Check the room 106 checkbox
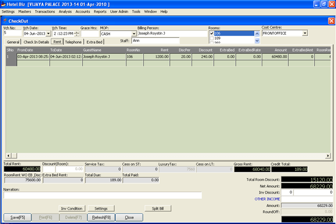Image resolution: width=336 pixels, height=224 pixels. pyautogui.click(x=212, y=34)
